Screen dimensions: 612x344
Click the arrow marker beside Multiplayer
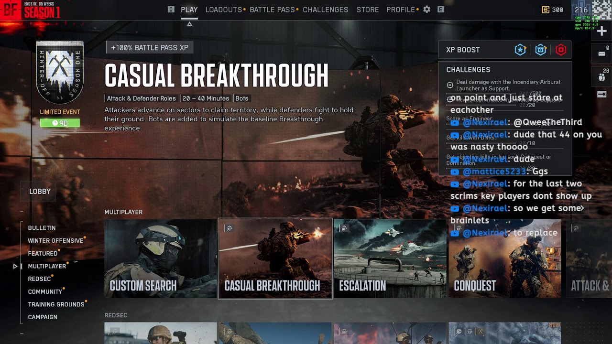[15, 266]
